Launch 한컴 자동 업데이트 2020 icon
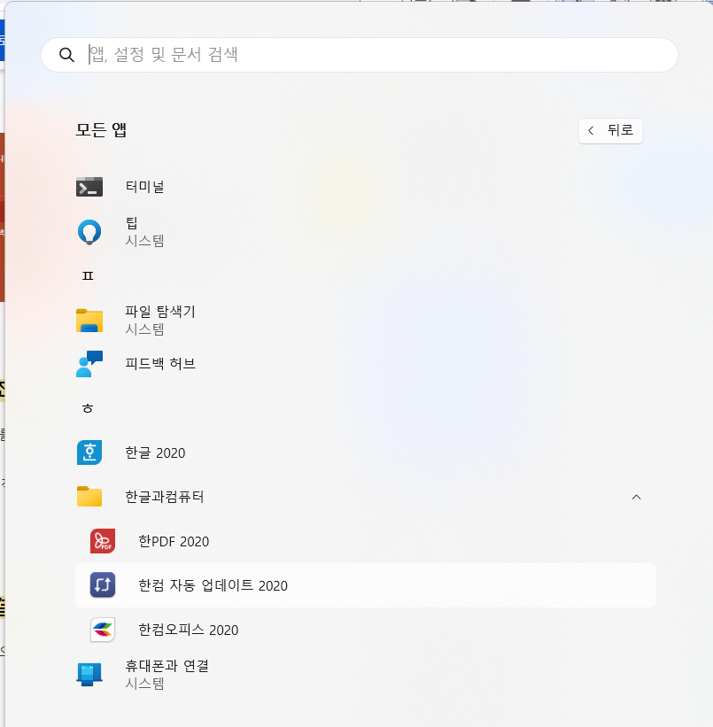This screenshot has height=727, width=713. [103, 585]
